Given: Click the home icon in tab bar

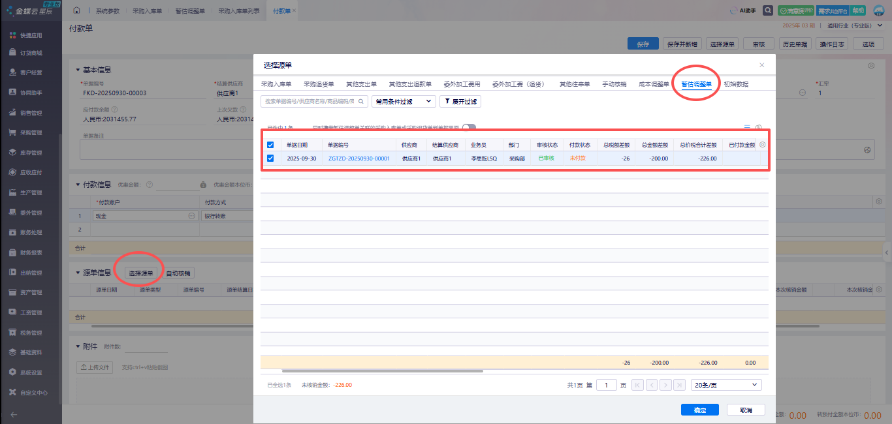Looking at the screenshot, I should coord(77,11).
